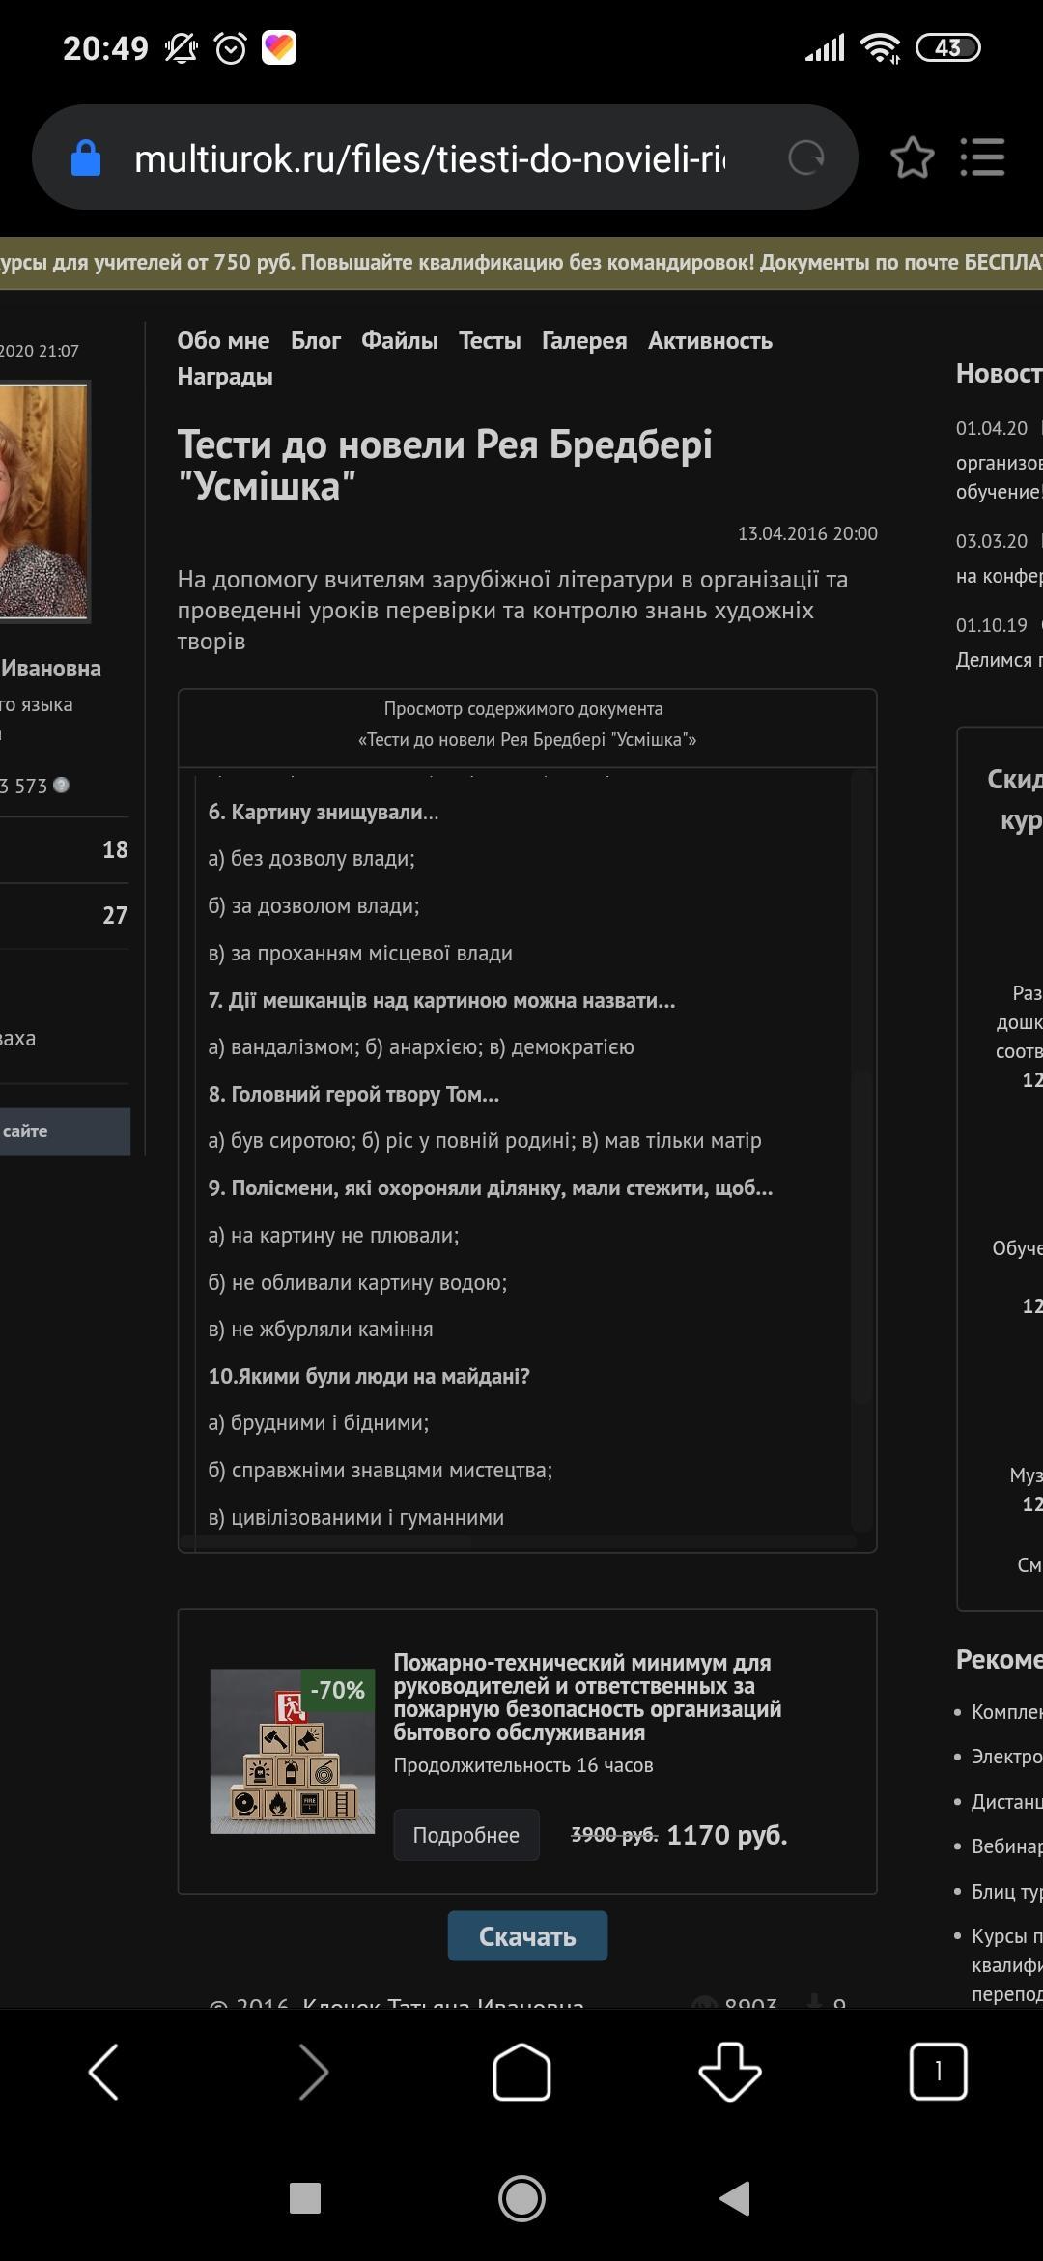The width and height of the screenshot is (1043, 2261).
Task: Click the Скачать download button
Action: [x=527, y=1936]
